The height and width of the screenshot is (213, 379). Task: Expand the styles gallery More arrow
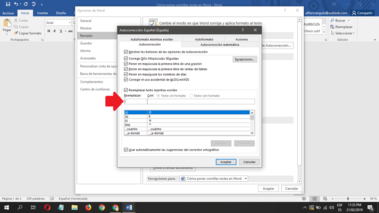[324, 32]
